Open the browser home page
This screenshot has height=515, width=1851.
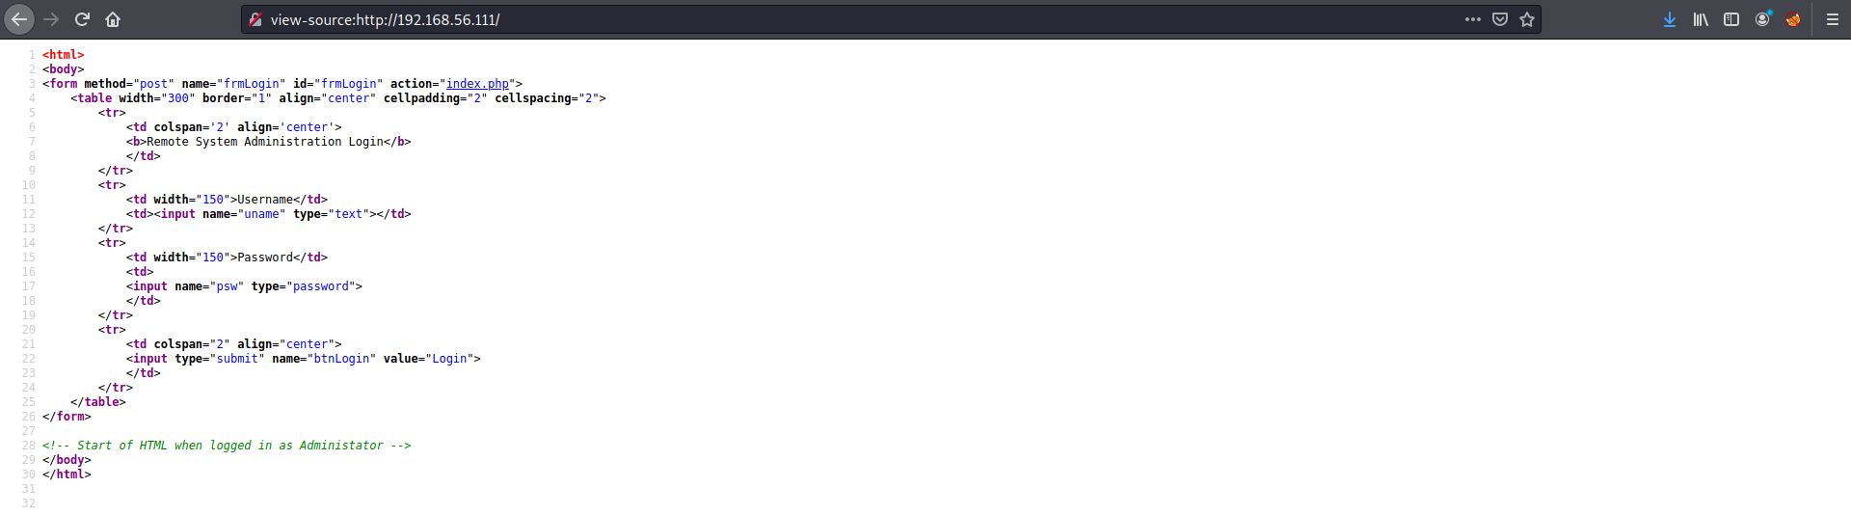pos(113,19)
